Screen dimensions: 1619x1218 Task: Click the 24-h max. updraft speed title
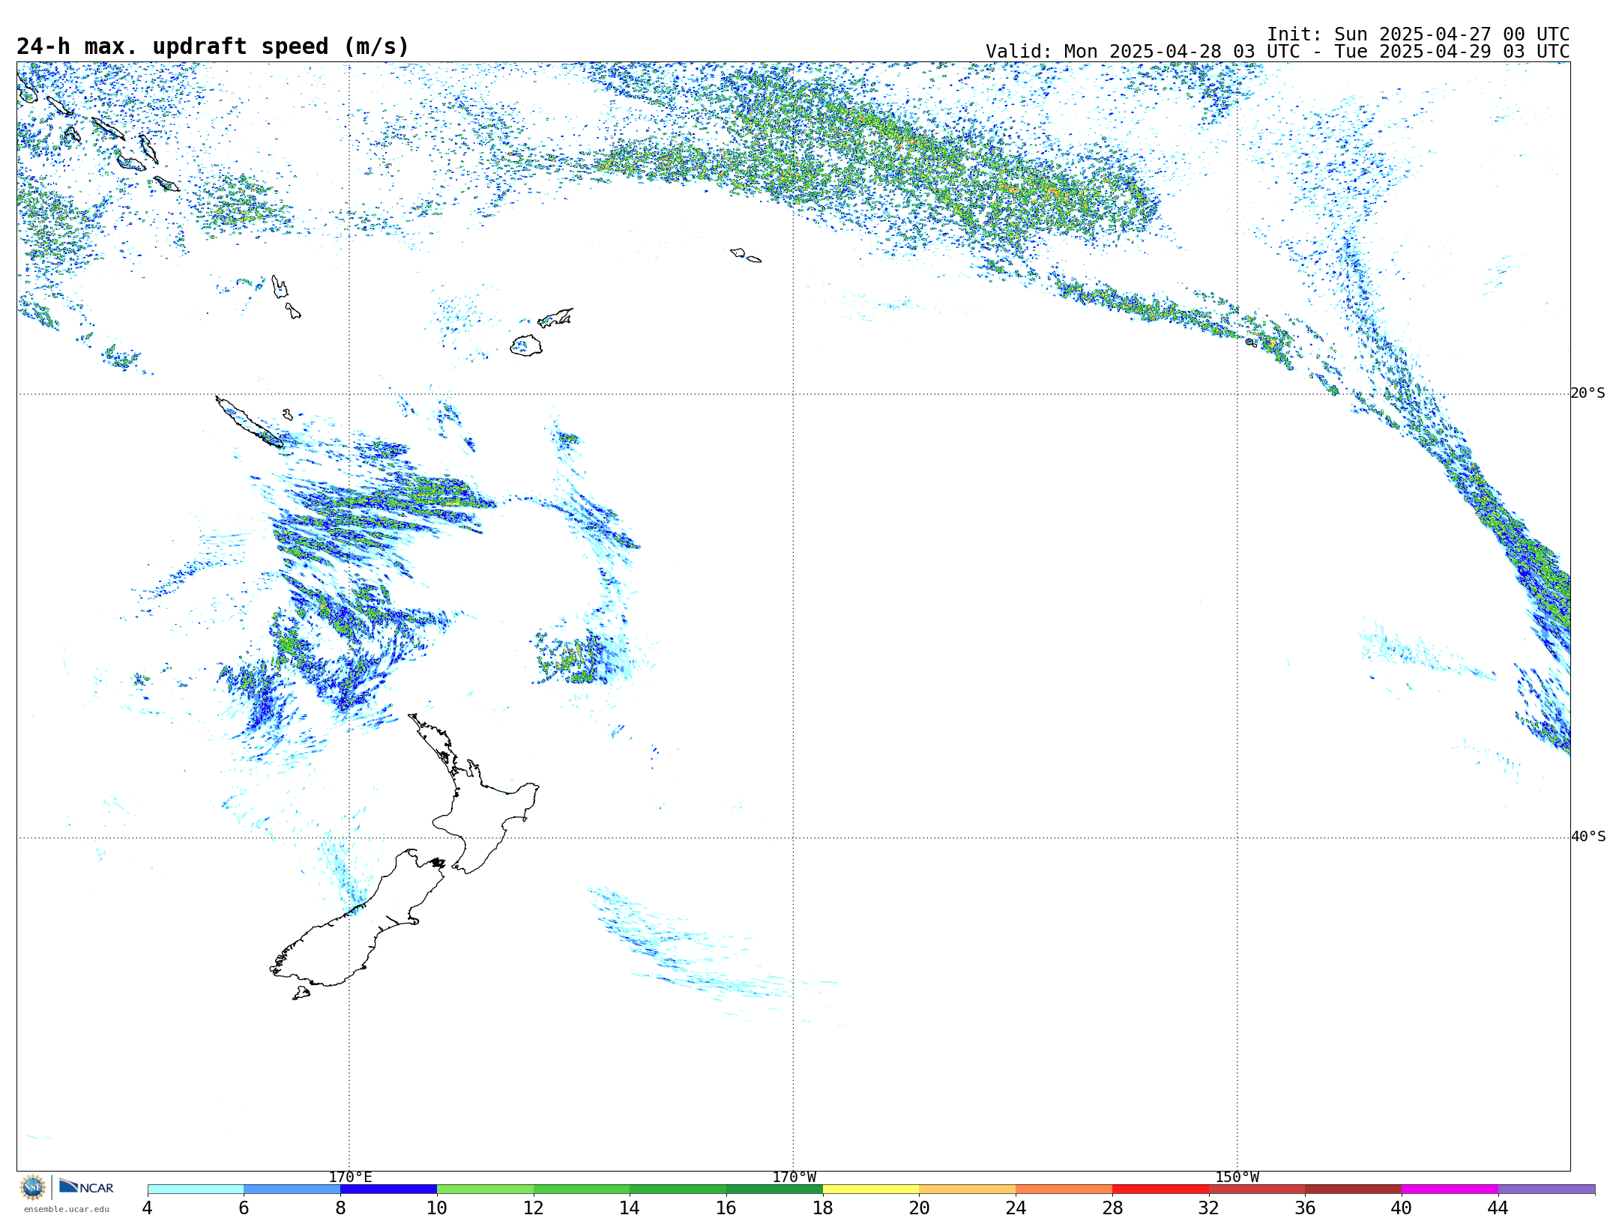click(x=213, y=46)
